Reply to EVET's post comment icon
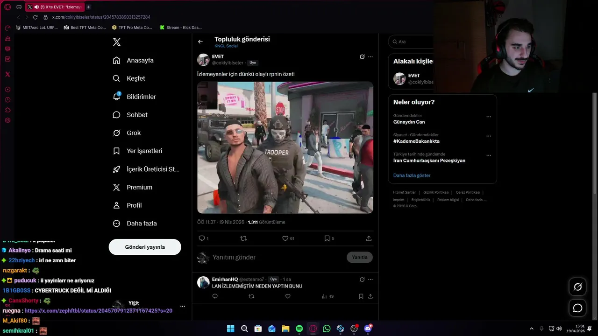 tap(202, 238)
